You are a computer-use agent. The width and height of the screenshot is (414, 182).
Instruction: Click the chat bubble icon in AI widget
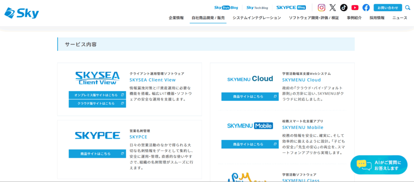364,165
